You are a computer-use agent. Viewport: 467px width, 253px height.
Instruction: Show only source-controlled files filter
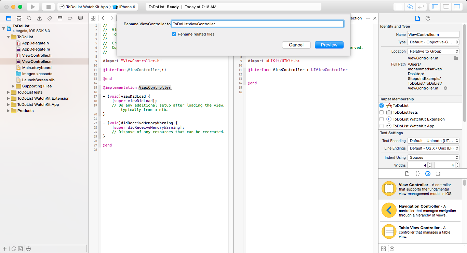(x=20, y=249)
